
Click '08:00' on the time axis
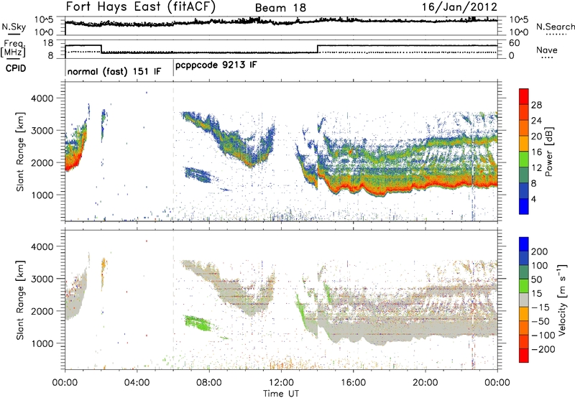209,383
